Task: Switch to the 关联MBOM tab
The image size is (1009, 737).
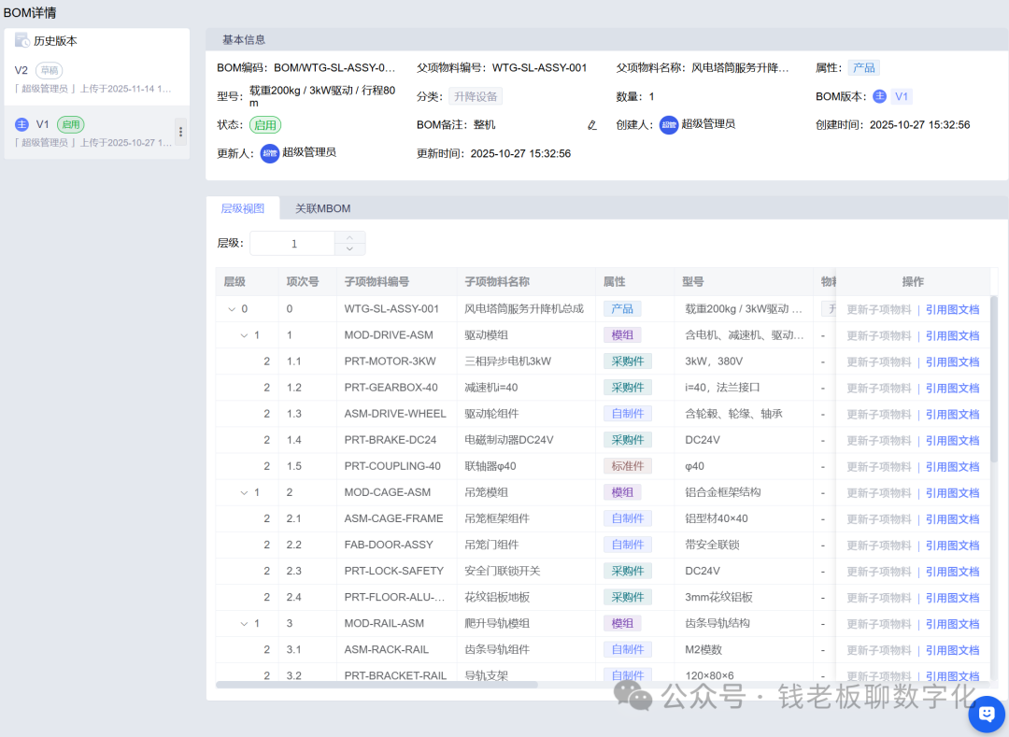Action: [323, 208]
